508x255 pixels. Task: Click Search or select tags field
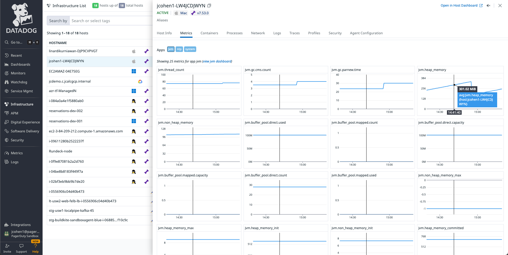point(111,21)
